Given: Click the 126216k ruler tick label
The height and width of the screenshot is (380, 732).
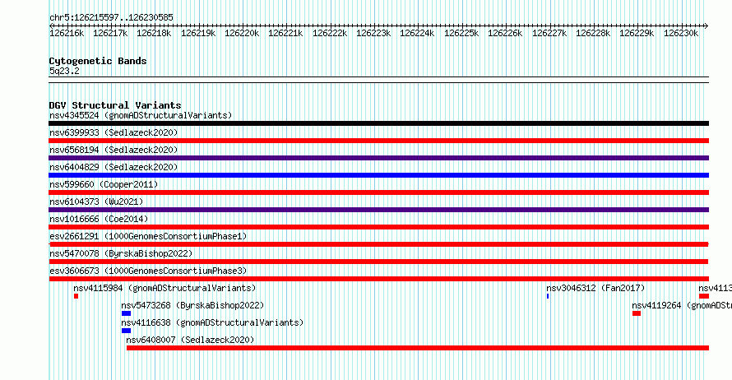Looking at the screenshot, I should point(67,33).
